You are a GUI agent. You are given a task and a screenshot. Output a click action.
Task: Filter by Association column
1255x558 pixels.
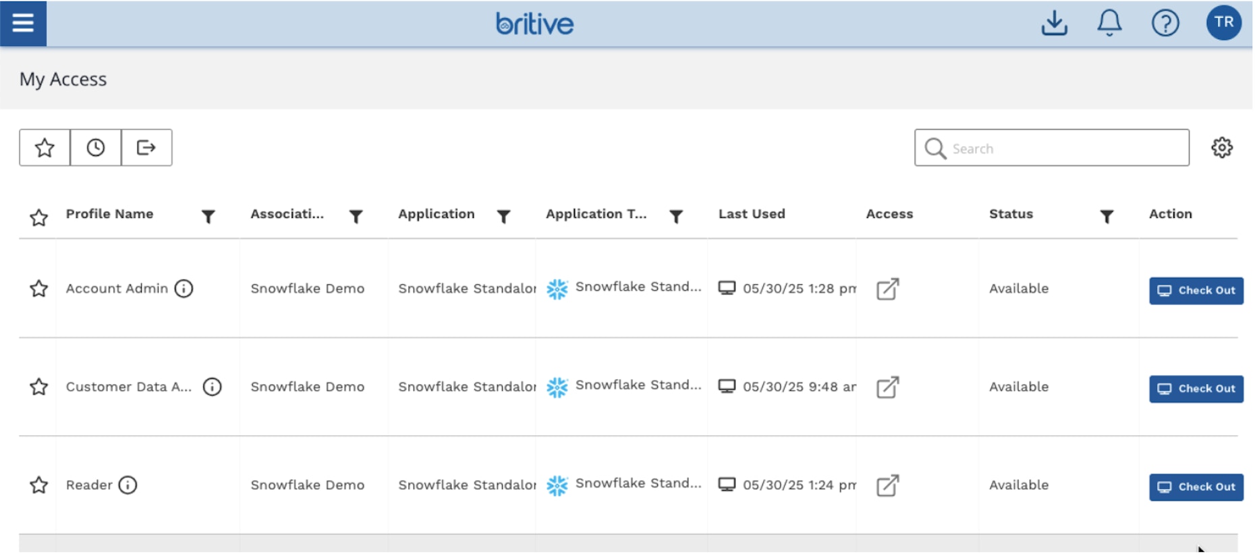click(x=356, y=217)
